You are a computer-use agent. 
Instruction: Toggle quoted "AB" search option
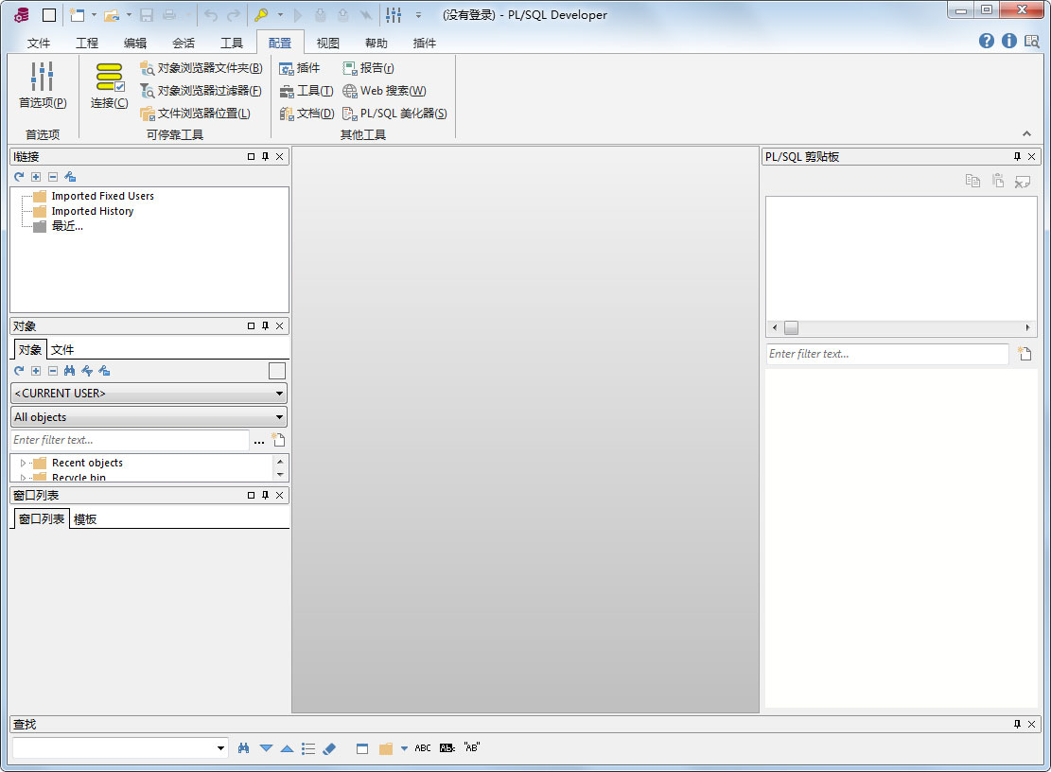[x=472, y=747]
